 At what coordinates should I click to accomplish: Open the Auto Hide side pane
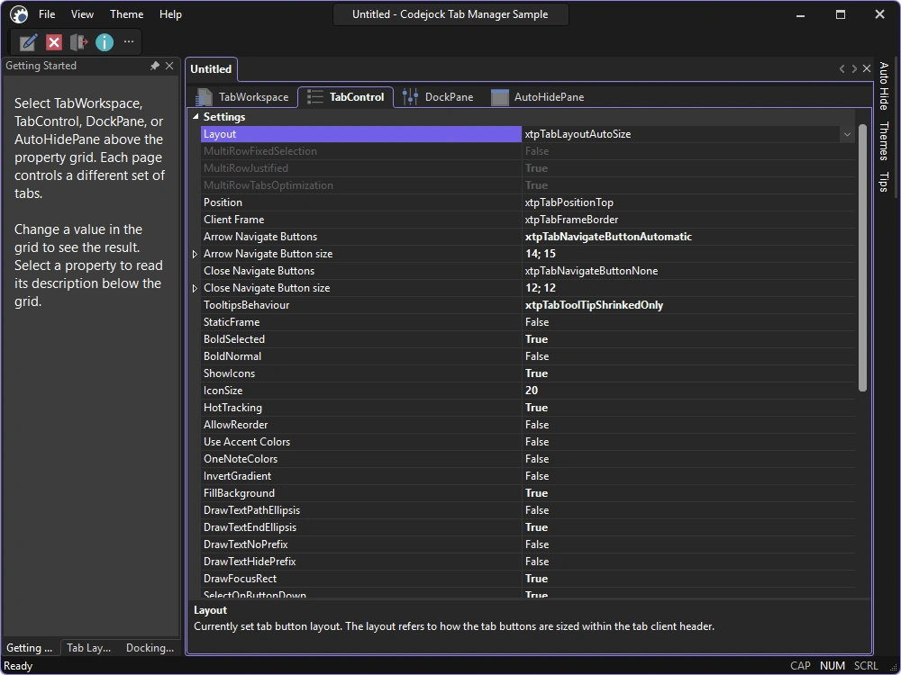click(884, 85)
